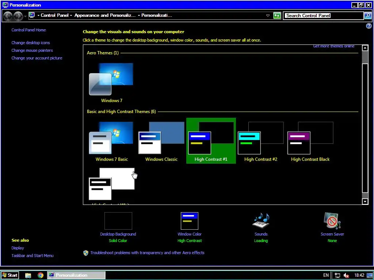The width and height of the screenshot is (374, 280).
Task: Open Control Panel Home link
Action: [x=28, y=30]
